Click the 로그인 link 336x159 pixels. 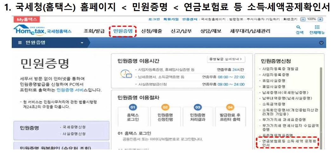click(154, 19)
